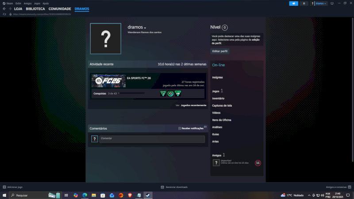Go forward with the right arrow
Image resolution: width=354 pixels, height=199 pixels.
[x=10, y=9]
